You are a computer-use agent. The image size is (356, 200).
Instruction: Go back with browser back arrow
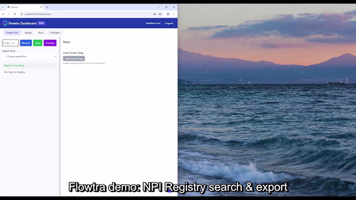(x=3, y=14)
